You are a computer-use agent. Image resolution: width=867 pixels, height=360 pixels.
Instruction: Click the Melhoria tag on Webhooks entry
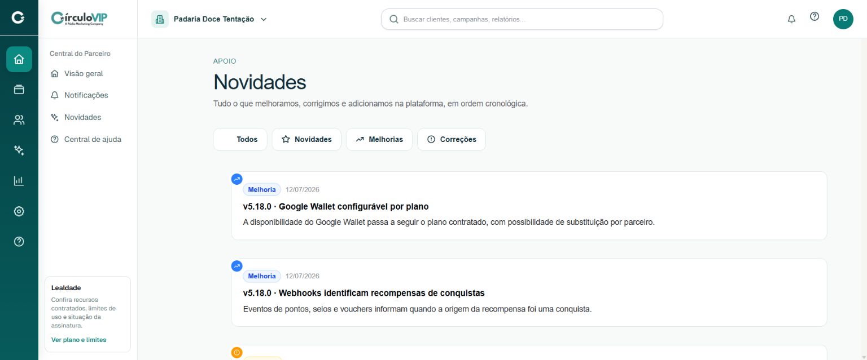tap(262, 276)
